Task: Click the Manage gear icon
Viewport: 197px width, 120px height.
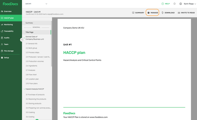Action: coord(148,13)
